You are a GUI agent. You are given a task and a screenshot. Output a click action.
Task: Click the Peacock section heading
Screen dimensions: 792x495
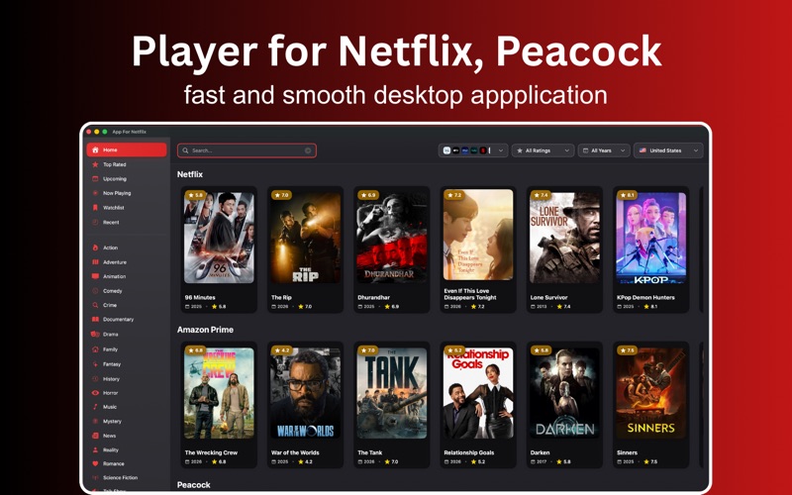pos(193,485)
